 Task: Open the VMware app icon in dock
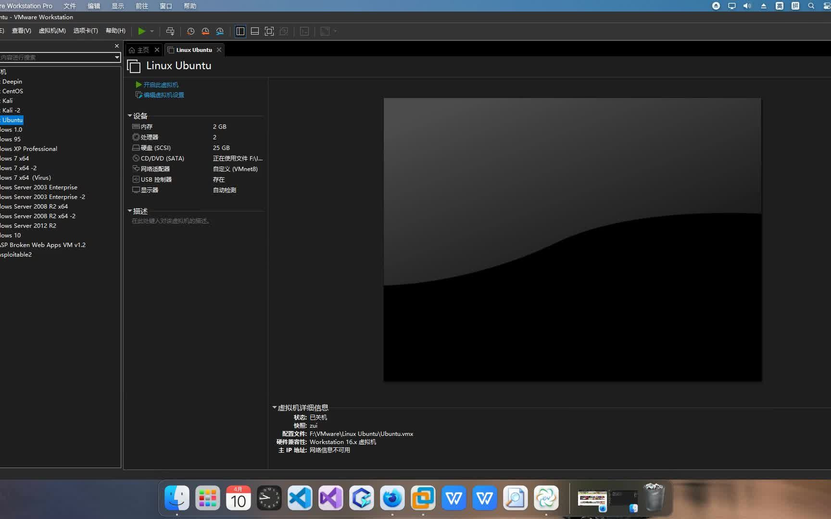[x=423, y=498]
